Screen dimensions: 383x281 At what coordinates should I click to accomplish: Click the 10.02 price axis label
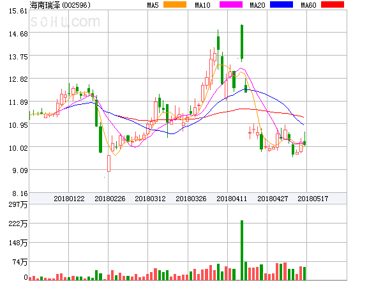point(18,148)
